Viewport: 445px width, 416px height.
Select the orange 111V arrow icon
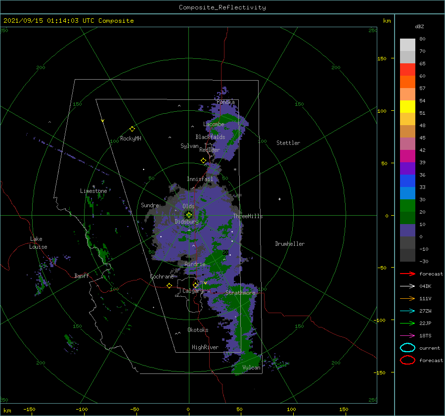tap(407, 298)
